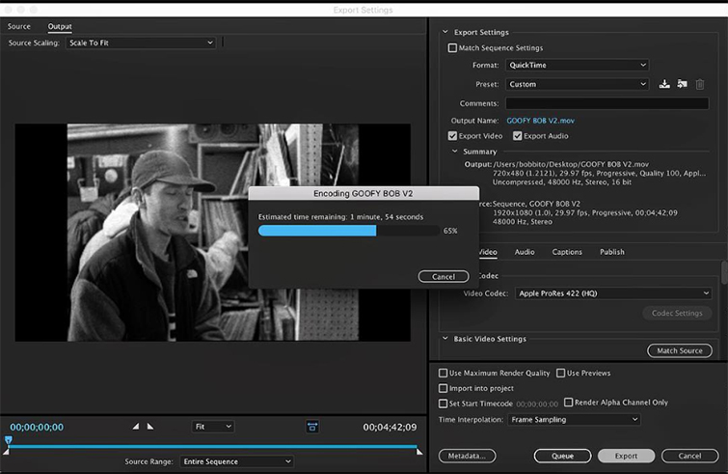This screenshot has width=728, height=474.
Task: Toggle the aspect ratio correction icon
Action: coord(312,426)
